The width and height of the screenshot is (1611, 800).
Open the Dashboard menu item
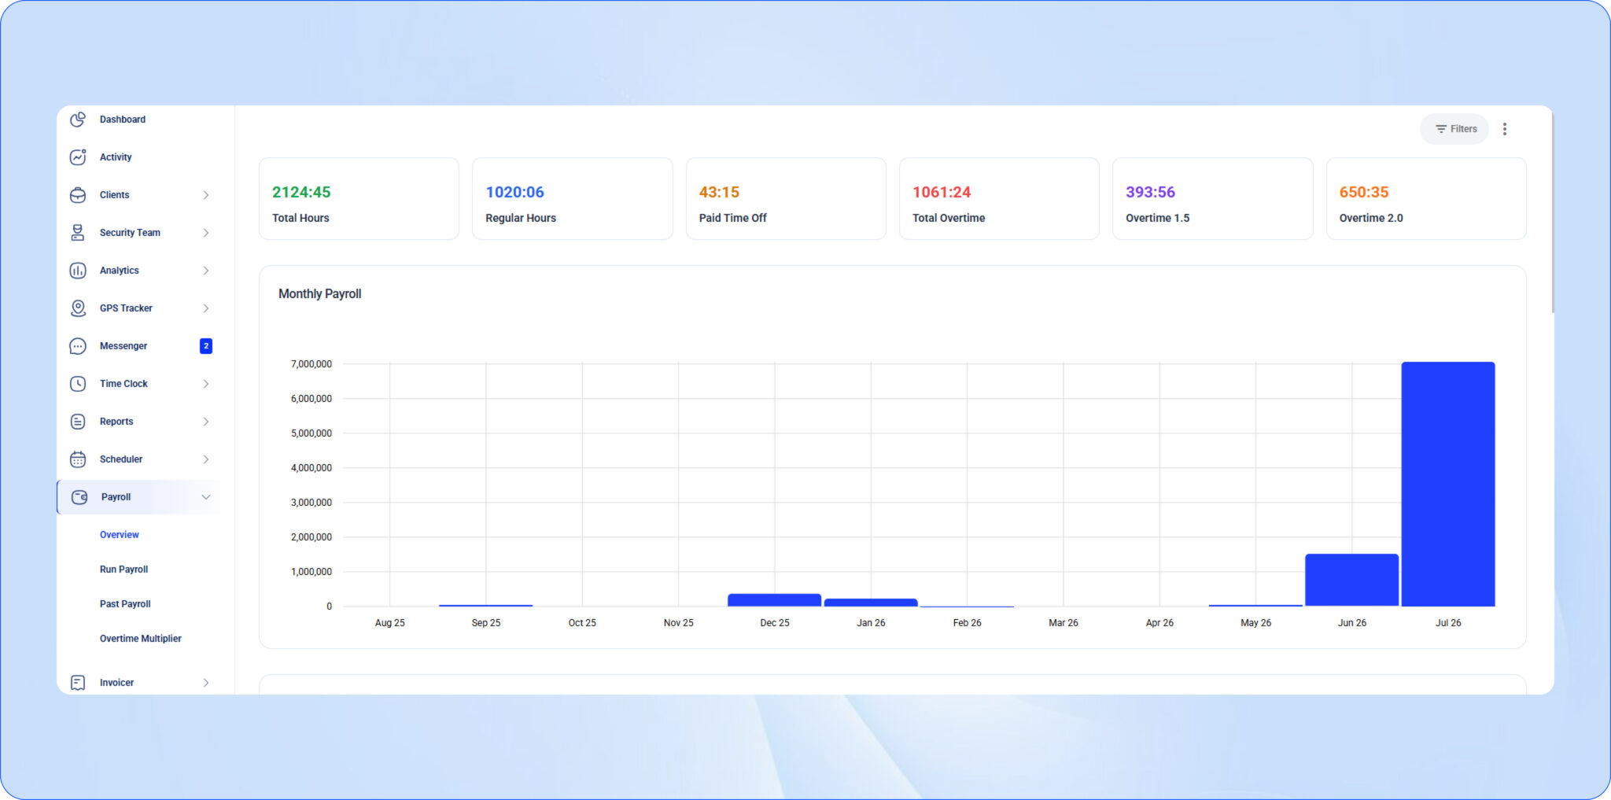pyautogui.click(x=123, y=120)
